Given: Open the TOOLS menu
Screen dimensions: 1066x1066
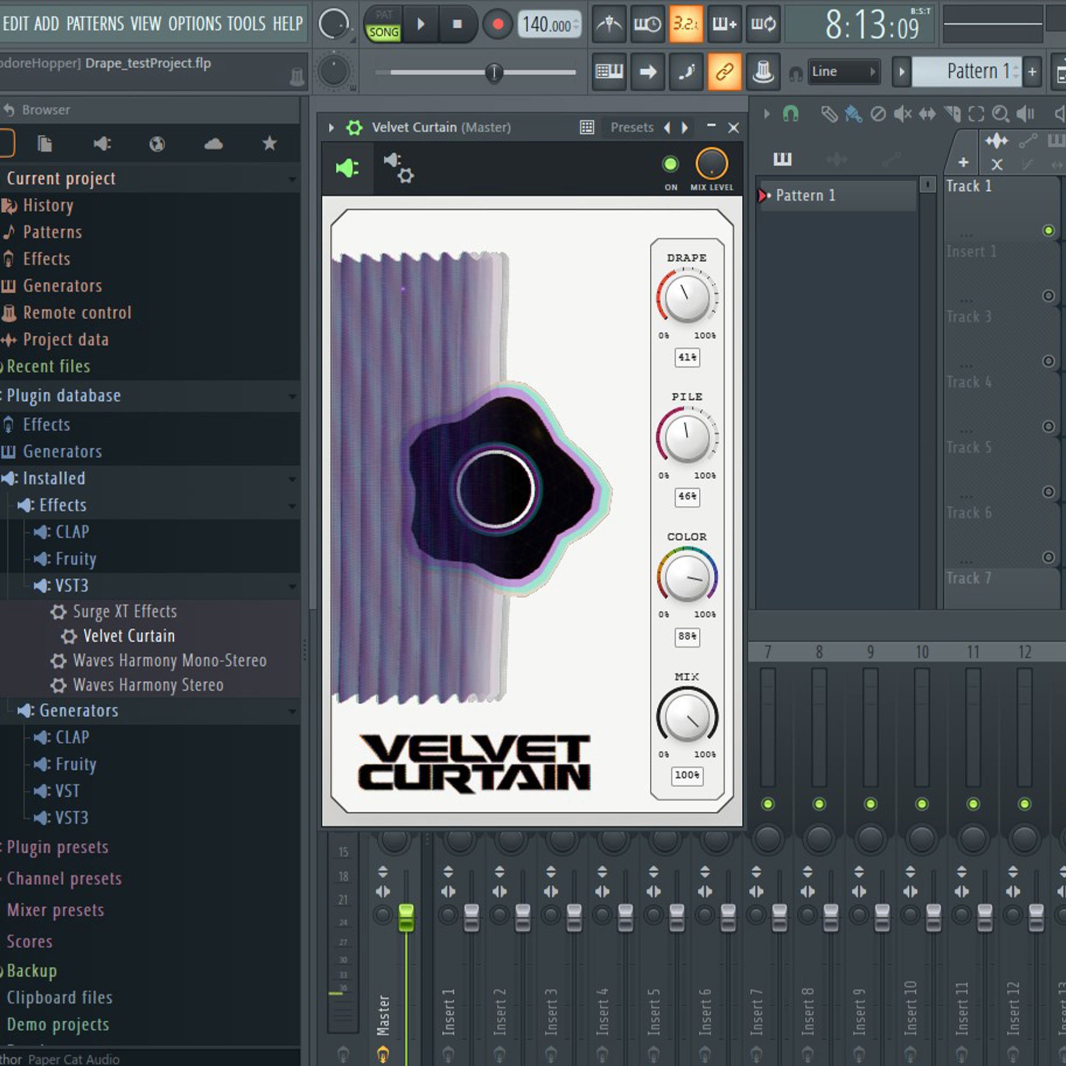Looking at the screenshot, I should click(246, 24).
